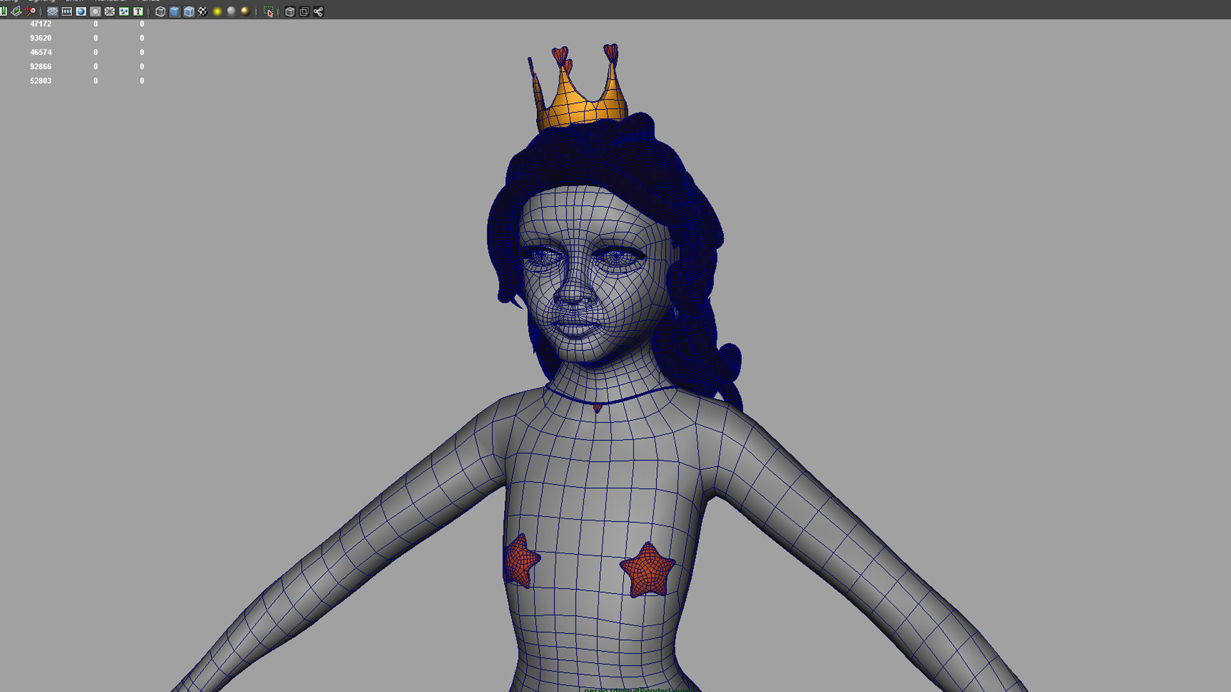The image size is (1231, 692).
Task: Enable textured display checker icon
Action: coord(203,12)
